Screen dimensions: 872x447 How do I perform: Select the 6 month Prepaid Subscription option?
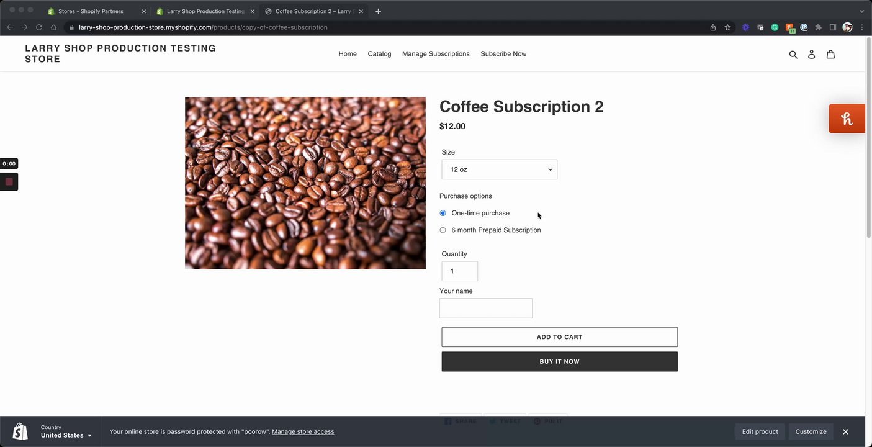(x=443, y=230)
